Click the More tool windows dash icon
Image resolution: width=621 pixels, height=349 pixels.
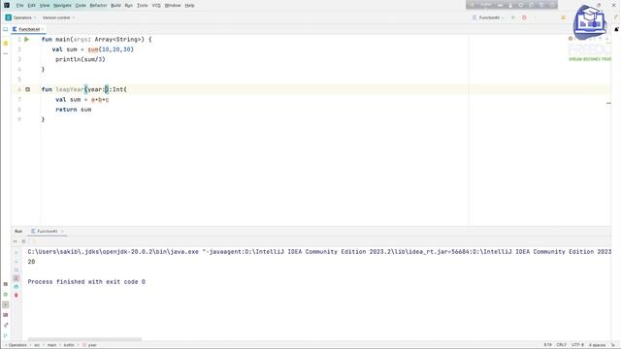[6, 53]
